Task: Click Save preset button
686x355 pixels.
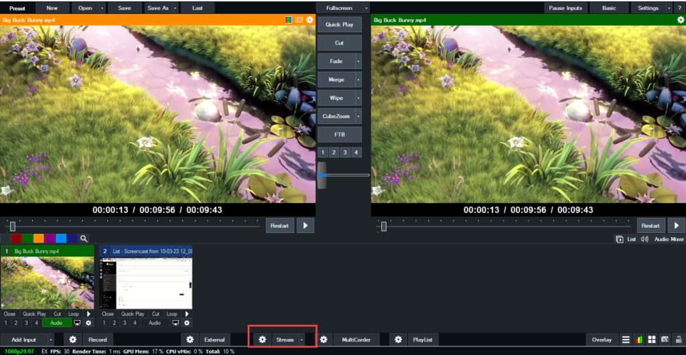Action: coord(125,8)
